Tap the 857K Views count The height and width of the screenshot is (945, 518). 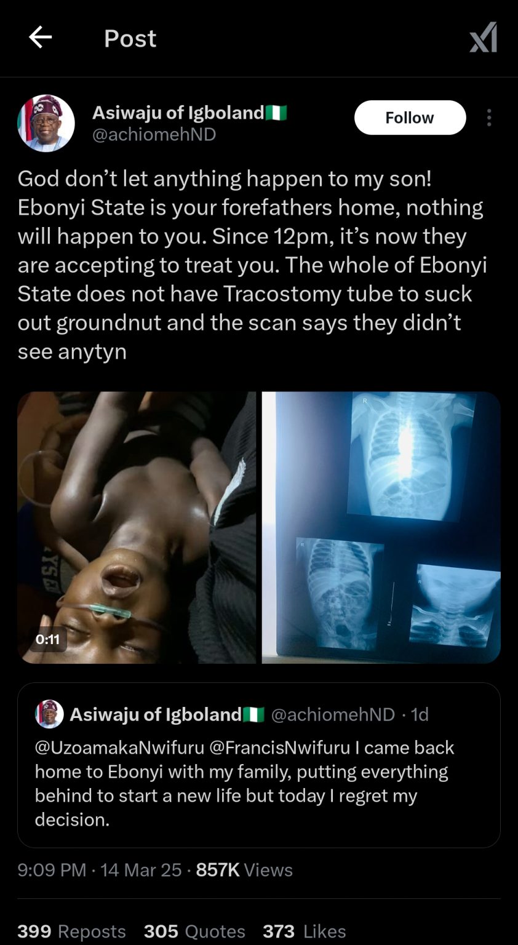[x=244, y=870]
